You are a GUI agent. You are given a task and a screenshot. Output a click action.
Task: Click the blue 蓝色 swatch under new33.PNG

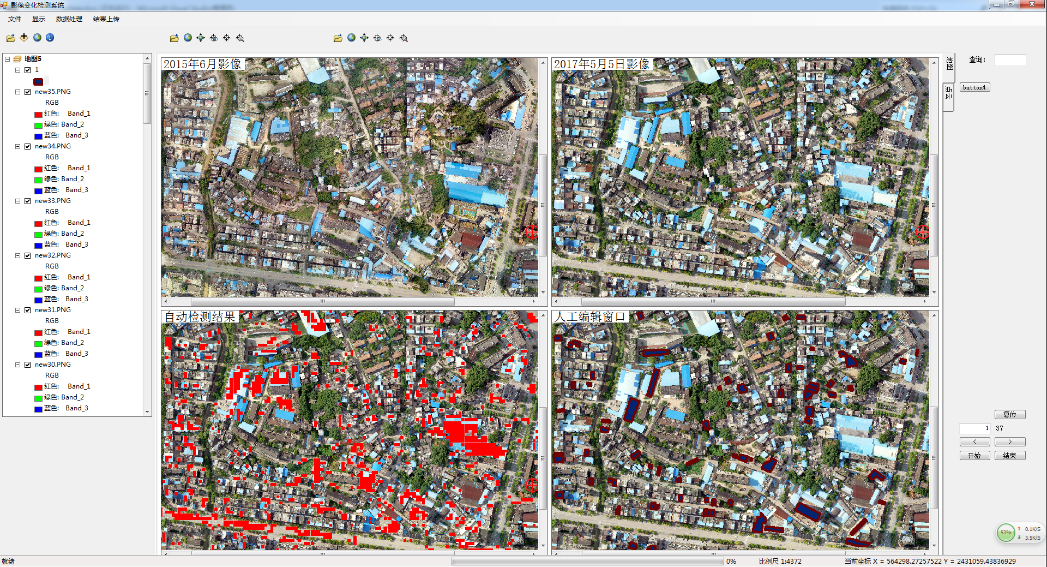click(38, 245)
